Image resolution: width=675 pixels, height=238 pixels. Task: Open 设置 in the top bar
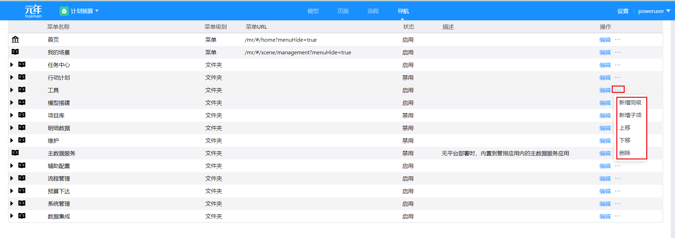tap(623, 11)
